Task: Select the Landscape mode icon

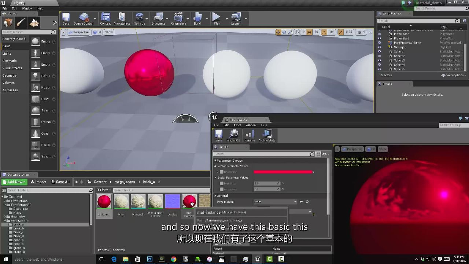Action: [x=34, y=23]
